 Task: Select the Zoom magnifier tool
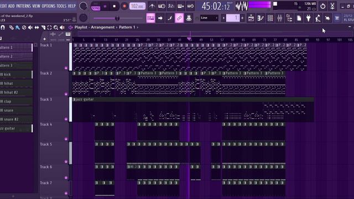(x=55, y=28)
